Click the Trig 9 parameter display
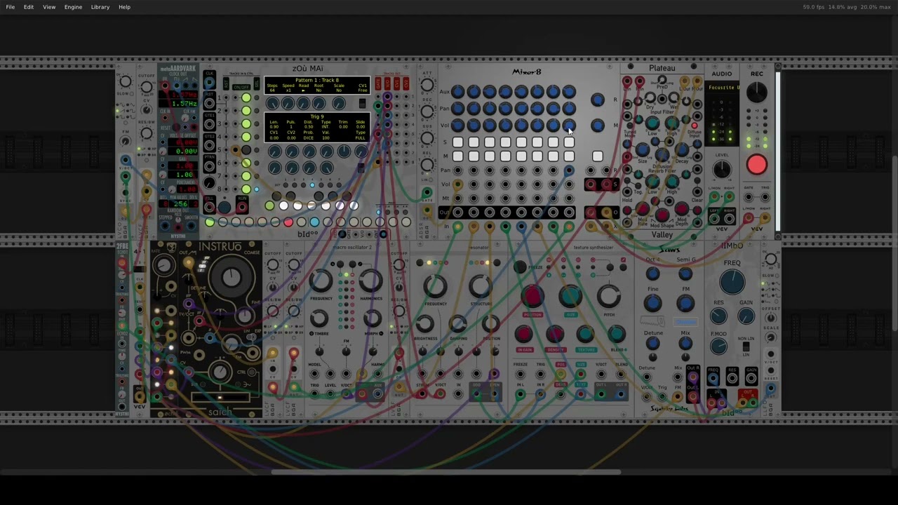The image size is (898, 505). pyautogui.click(x=317, y=128)
